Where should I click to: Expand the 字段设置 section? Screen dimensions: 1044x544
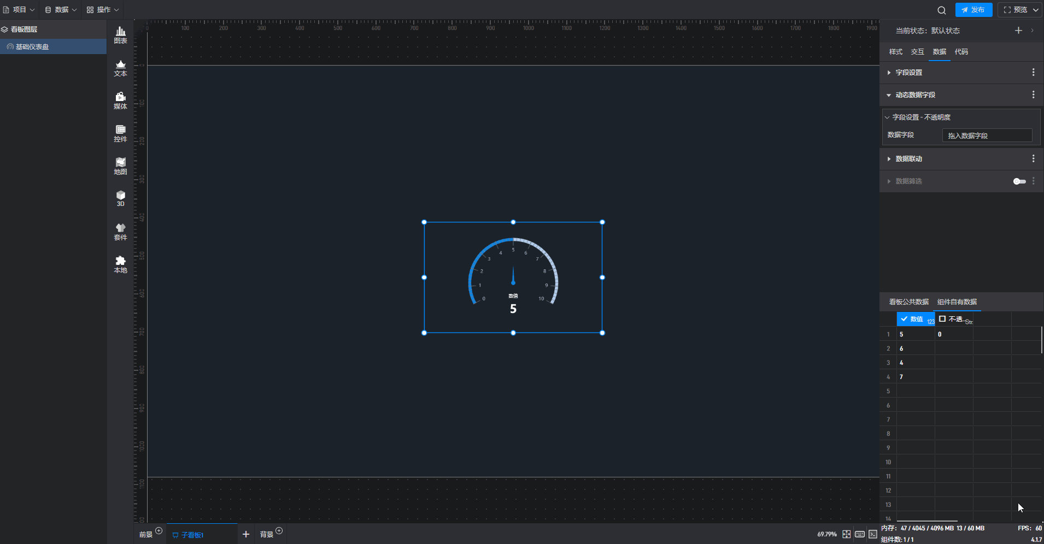tap(908, 73)
